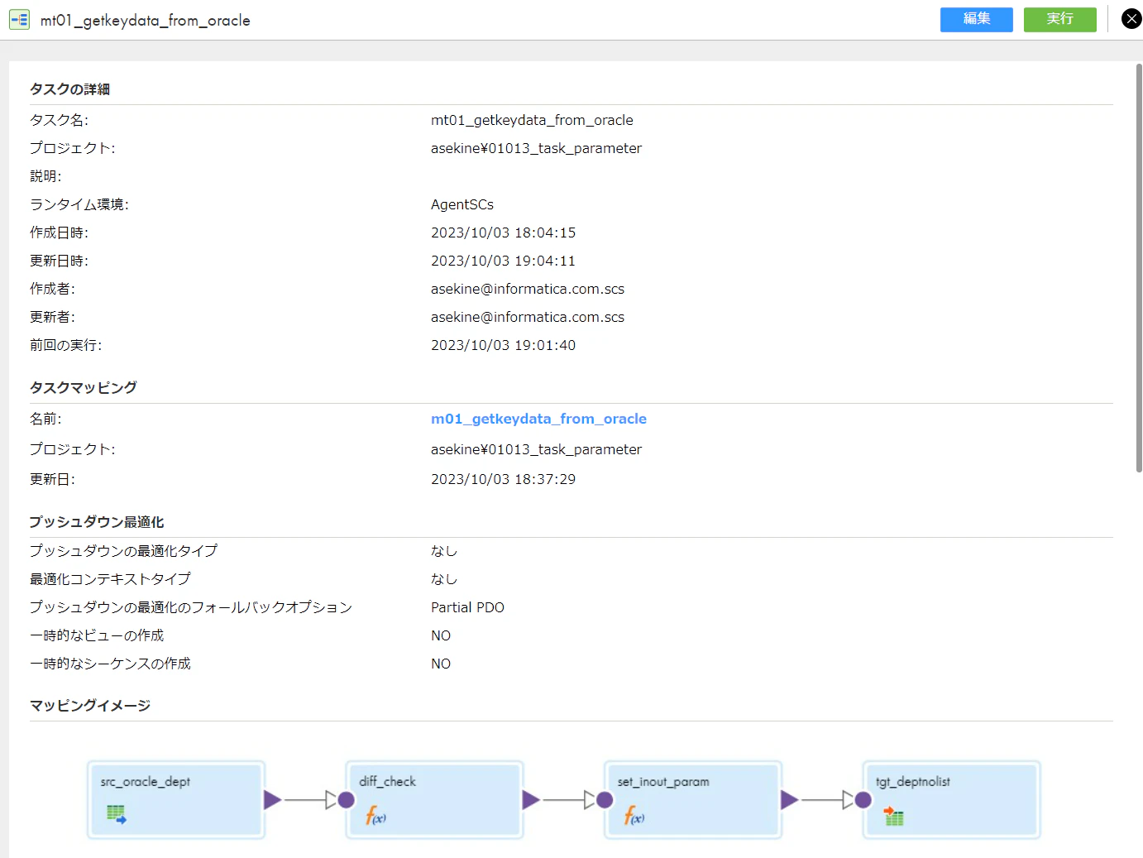Click the マッピングイメージ section heading
This screenshot has width=1143, height=858.
coord(90,706)
